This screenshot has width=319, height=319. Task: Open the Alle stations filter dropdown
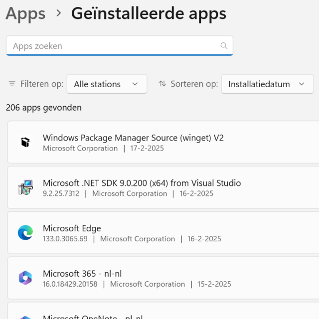(107, 84)
